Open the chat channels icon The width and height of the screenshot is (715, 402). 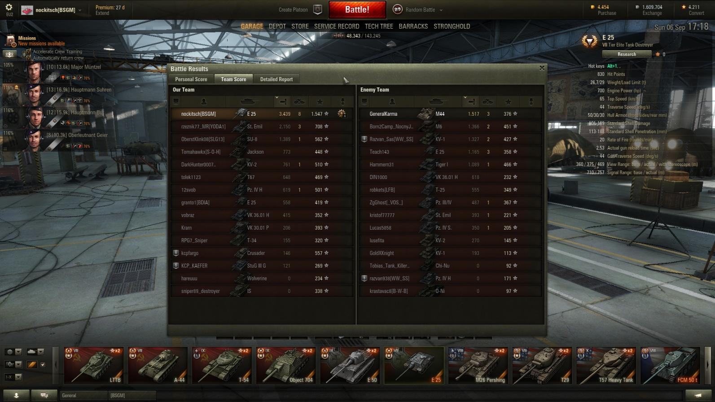(x=44, y=395)
